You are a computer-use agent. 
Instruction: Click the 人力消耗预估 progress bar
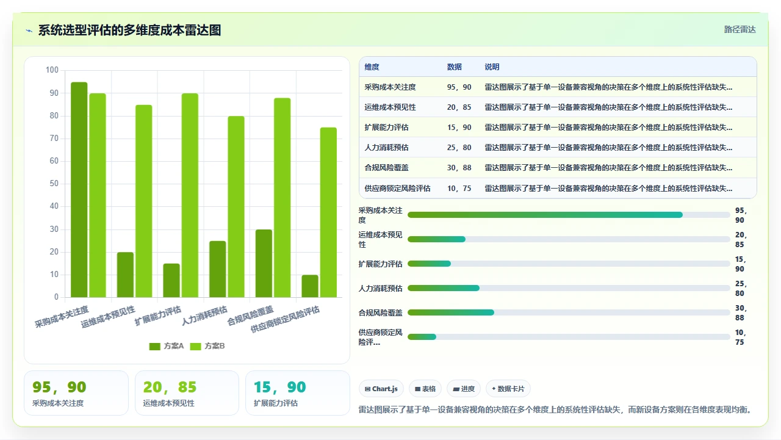click(x=569, y=288)
